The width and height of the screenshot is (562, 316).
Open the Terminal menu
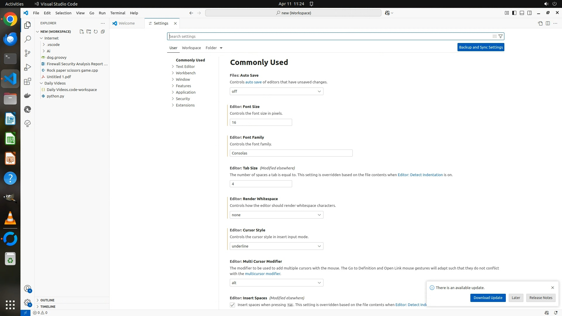[x=118, y=13]
